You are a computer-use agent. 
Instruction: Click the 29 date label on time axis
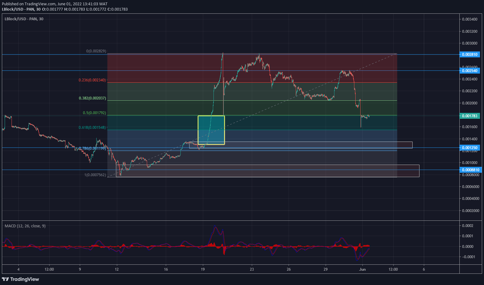click(326, 269)
